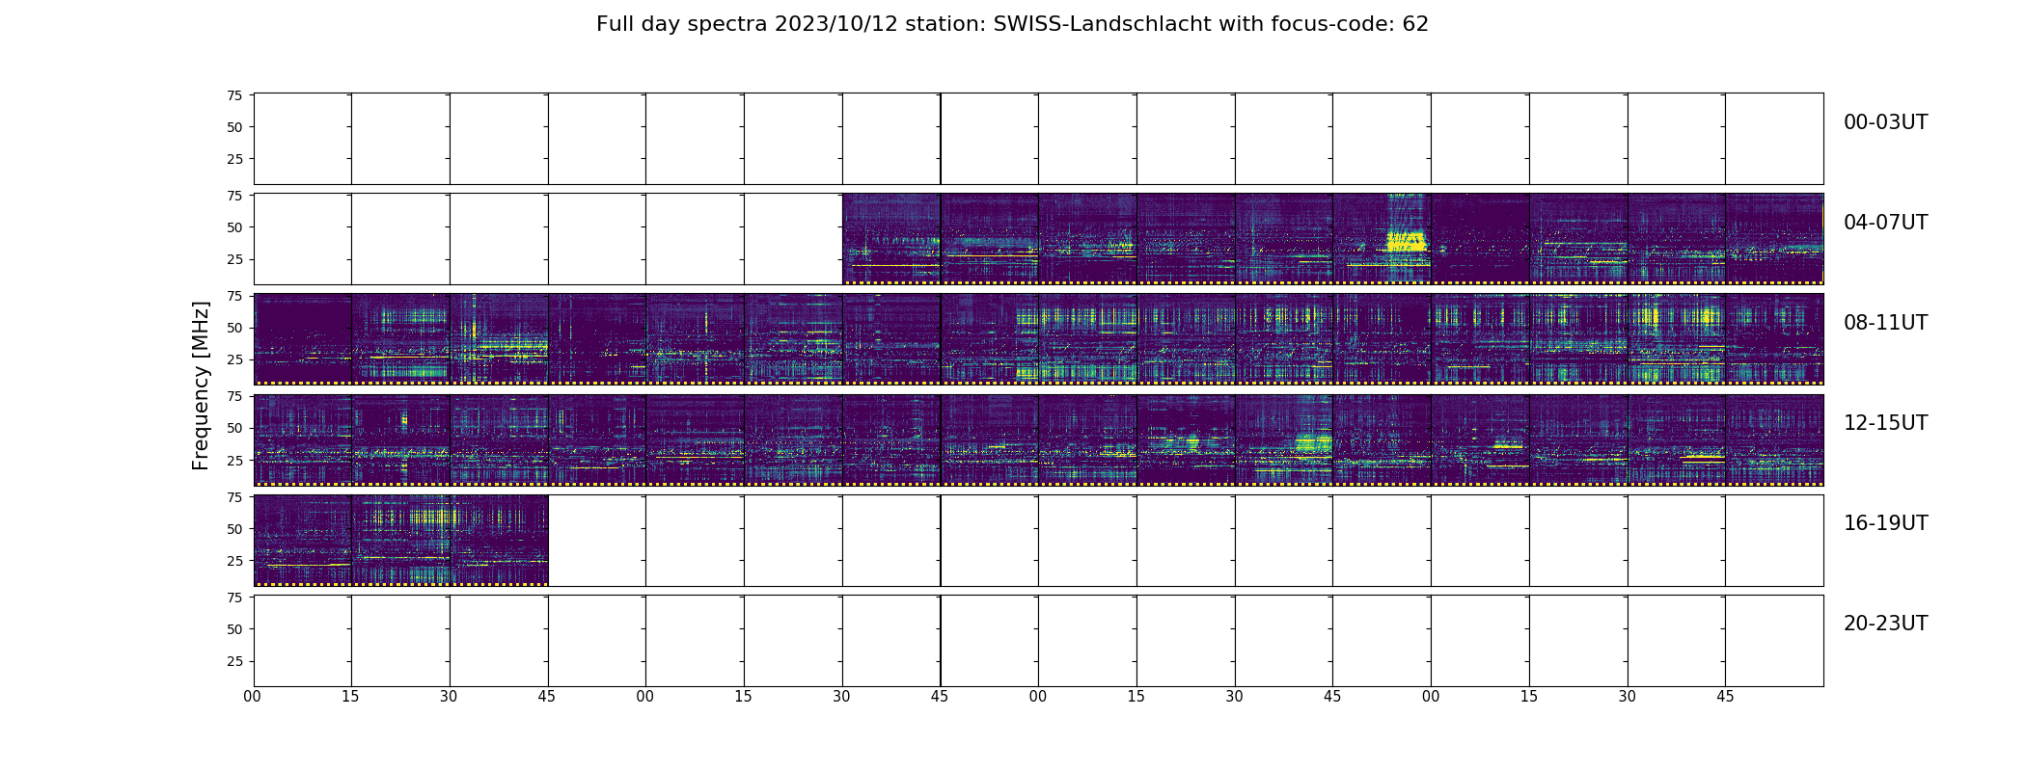Click the leftmost 00 label on the time axis

pyautogui.click(x=253, y=697)
